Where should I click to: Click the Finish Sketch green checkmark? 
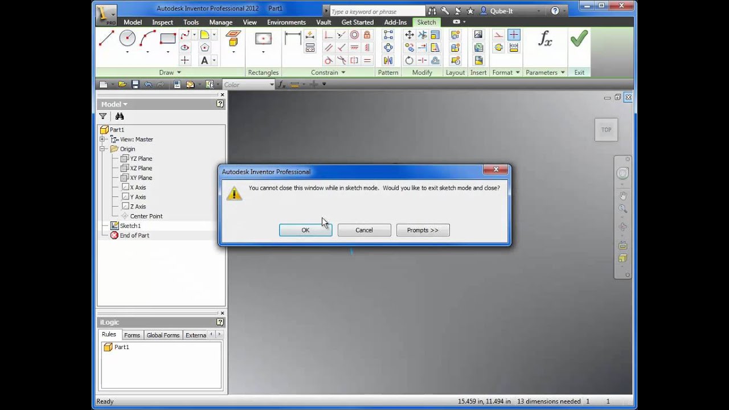click(x=579, y=39)
